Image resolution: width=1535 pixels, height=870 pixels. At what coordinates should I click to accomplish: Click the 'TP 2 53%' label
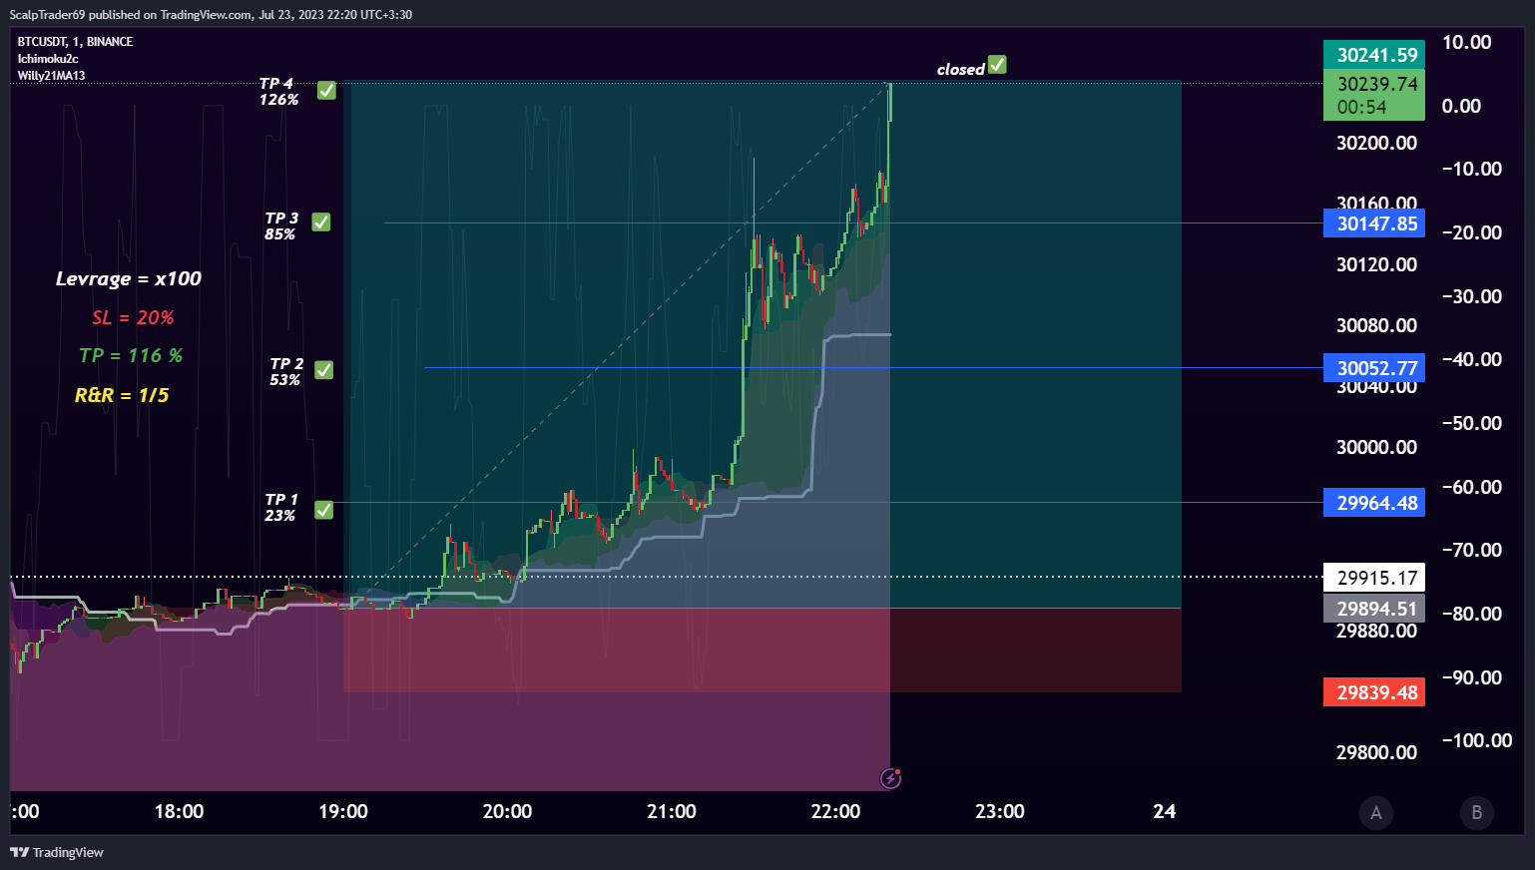[x=285, y=371]
